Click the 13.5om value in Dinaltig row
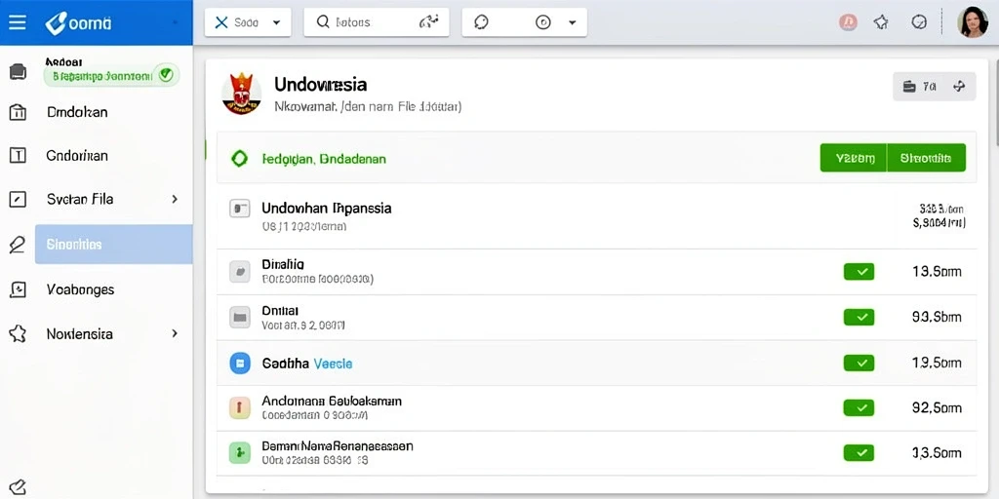999x499 pixels. pos(937,272)
